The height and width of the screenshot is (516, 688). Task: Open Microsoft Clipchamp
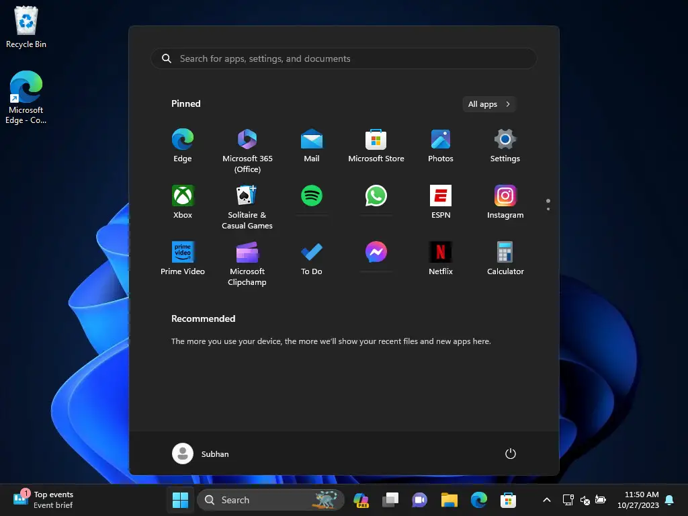tap(247, 263)
